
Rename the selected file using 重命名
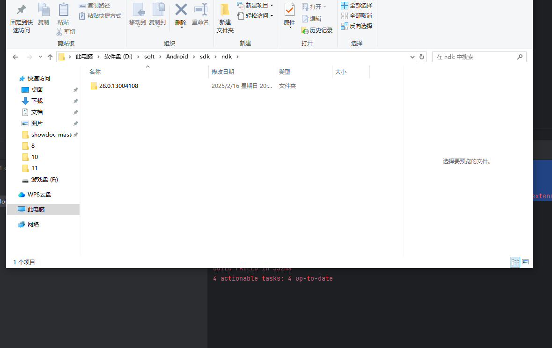pos(200,14)
